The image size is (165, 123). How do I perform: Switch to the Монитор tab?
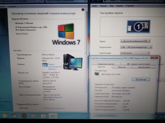click(122, 67)
